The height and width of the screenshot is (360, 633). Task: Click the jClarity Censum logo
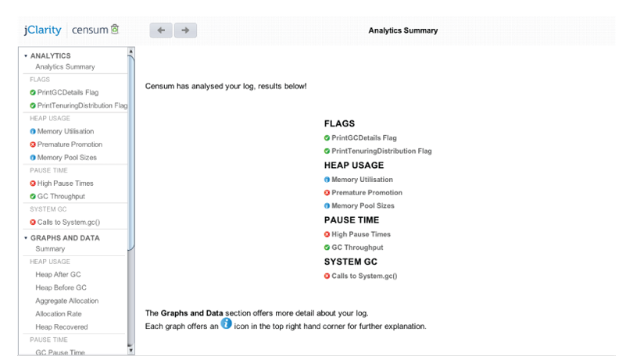click(71, 30)
